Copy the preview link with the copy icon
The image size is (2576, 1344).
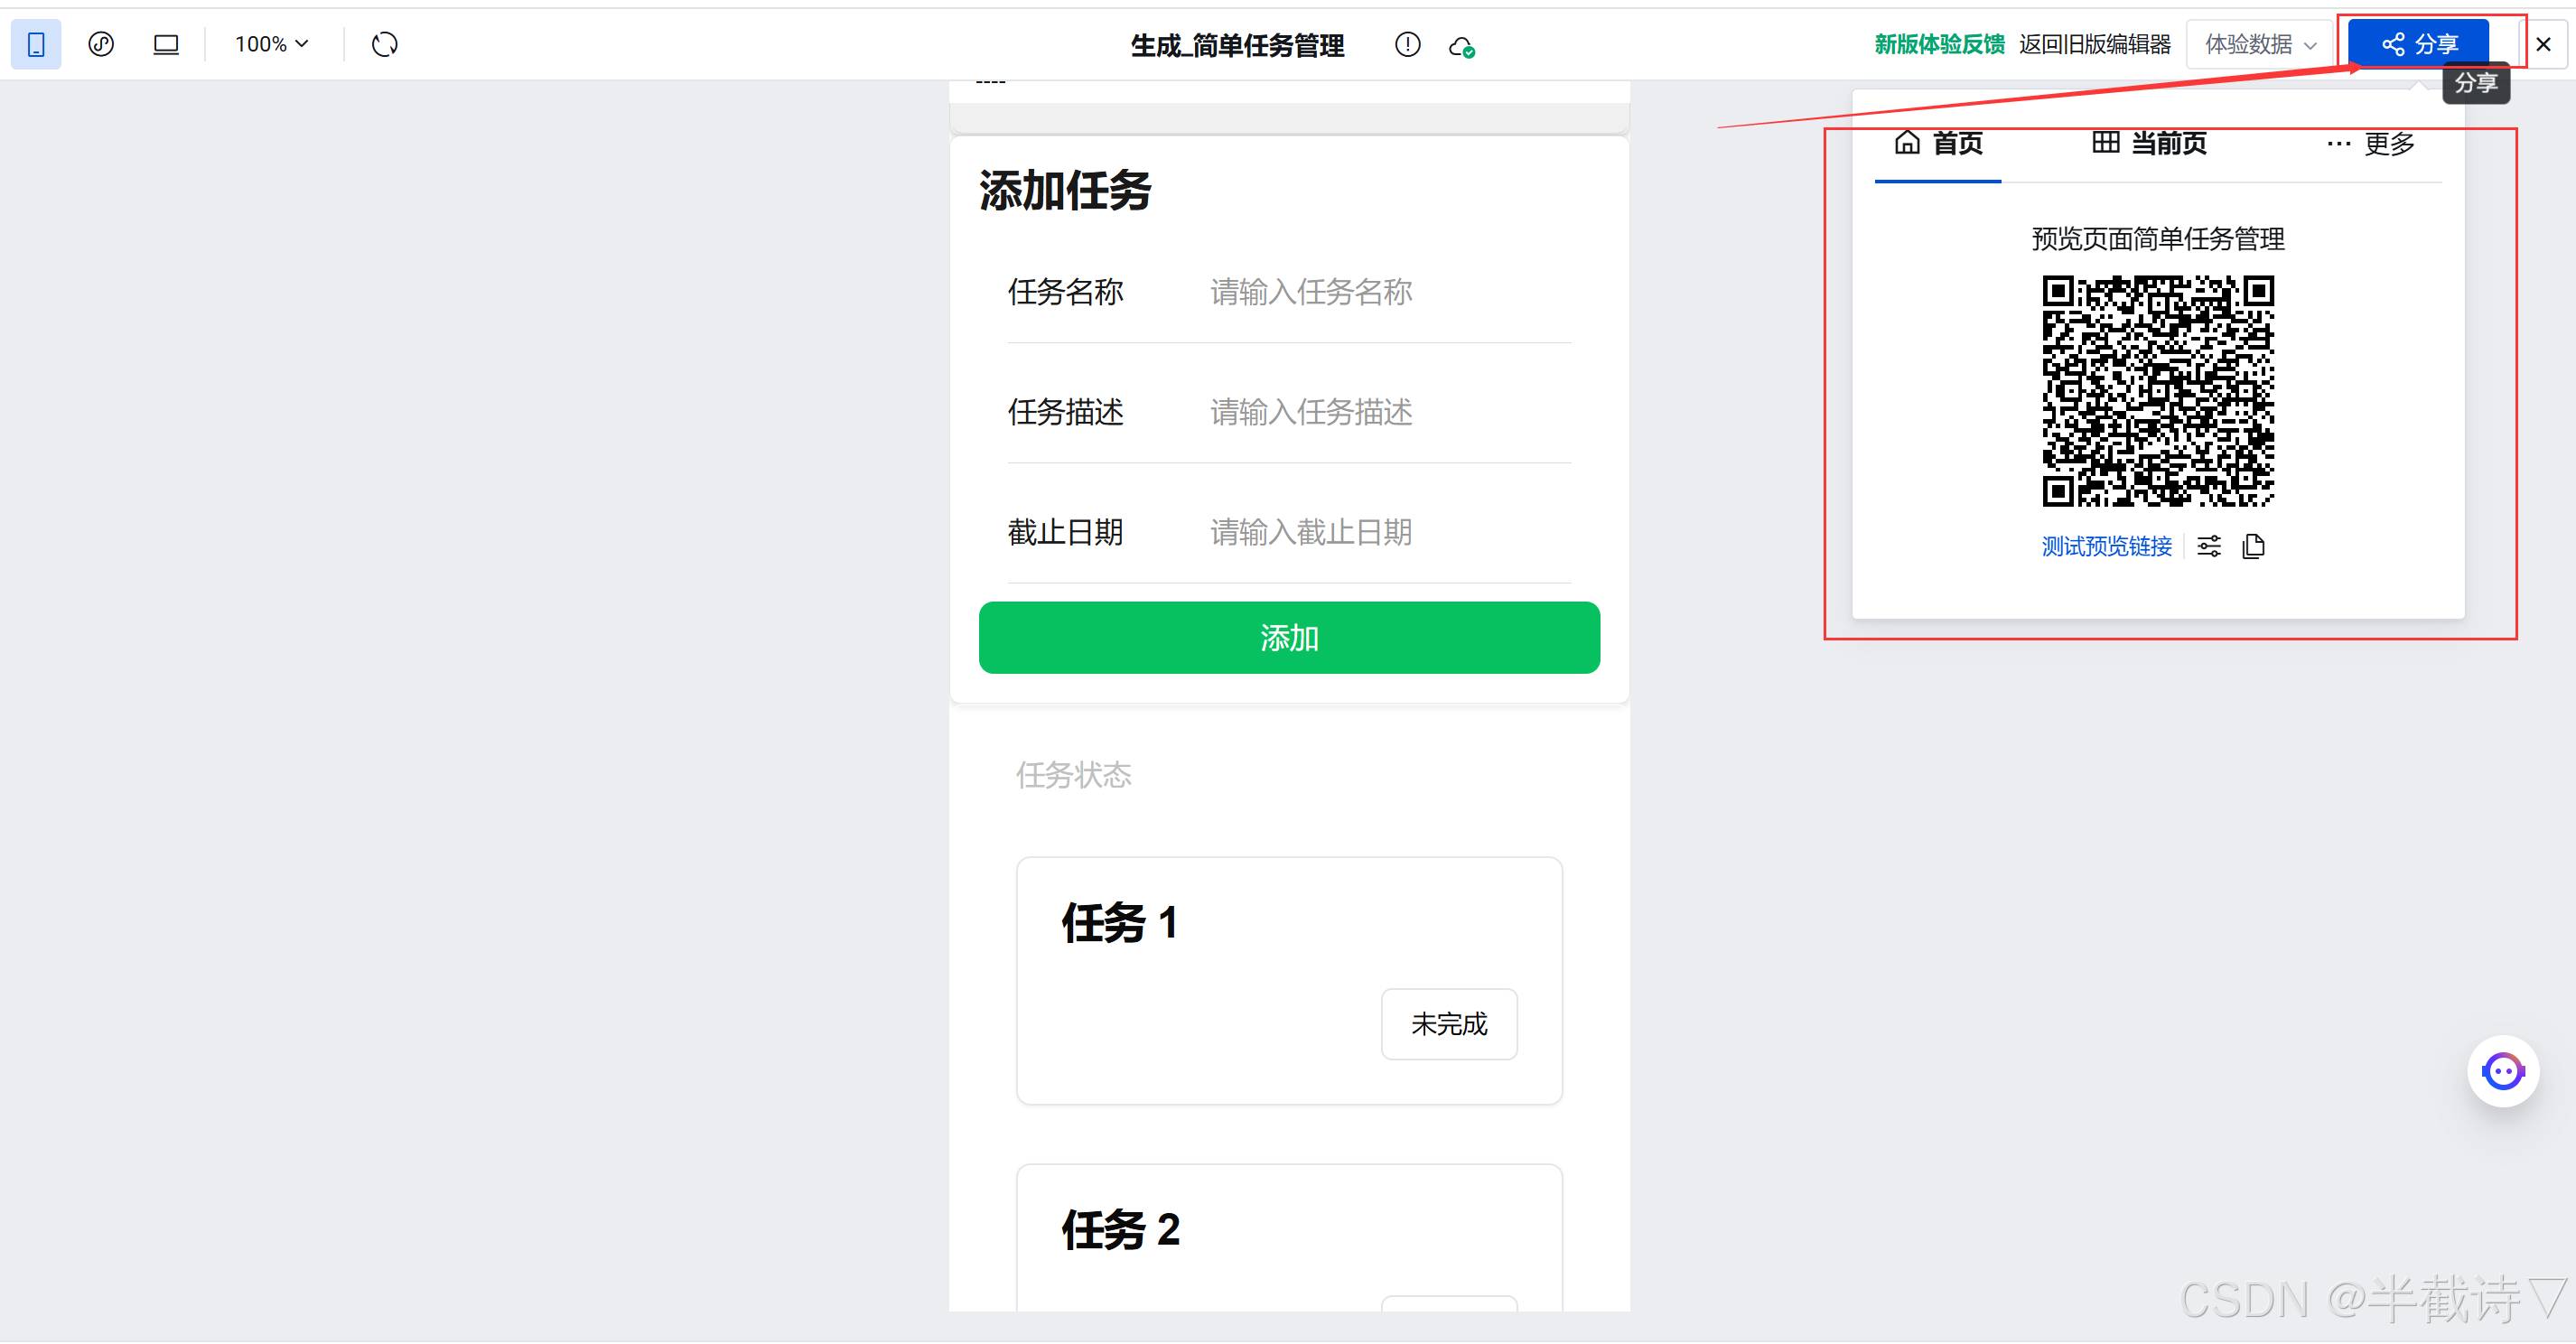(2253, 546)
